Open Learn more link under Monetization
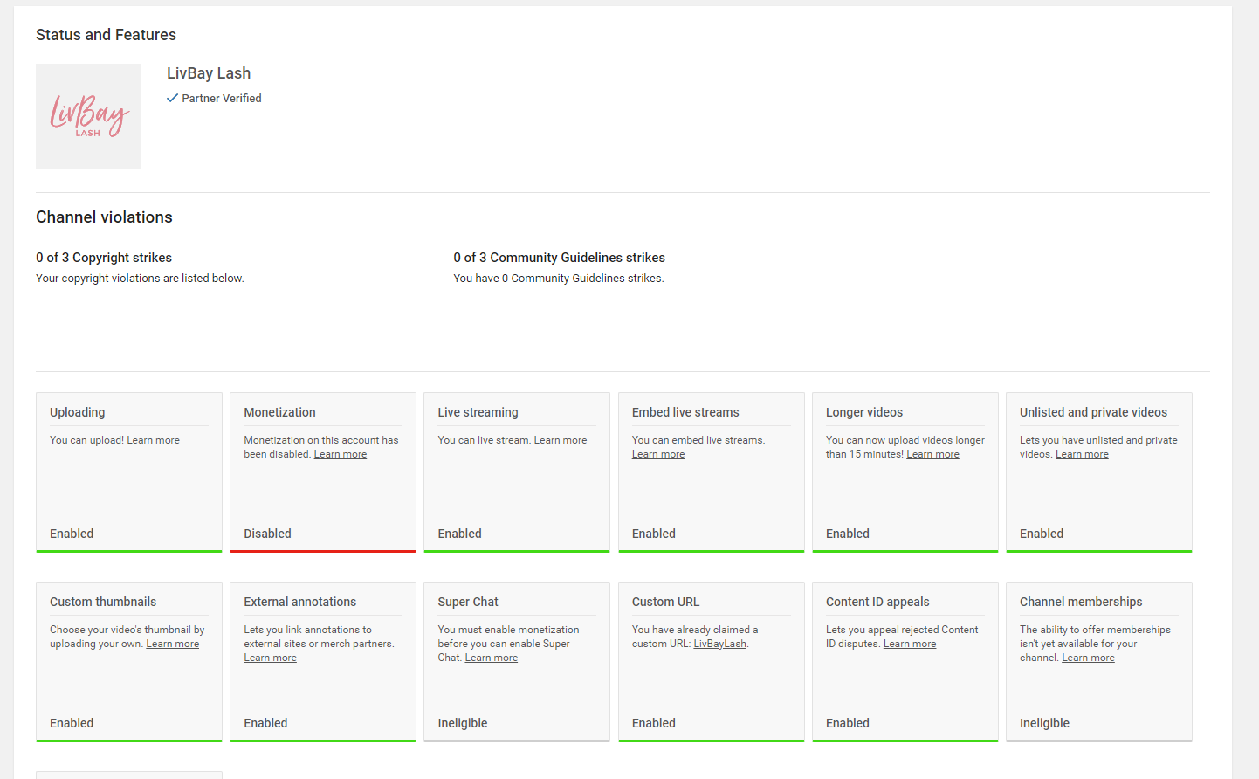The width and height of the screenshot is (1259, 779). [340, 454]
